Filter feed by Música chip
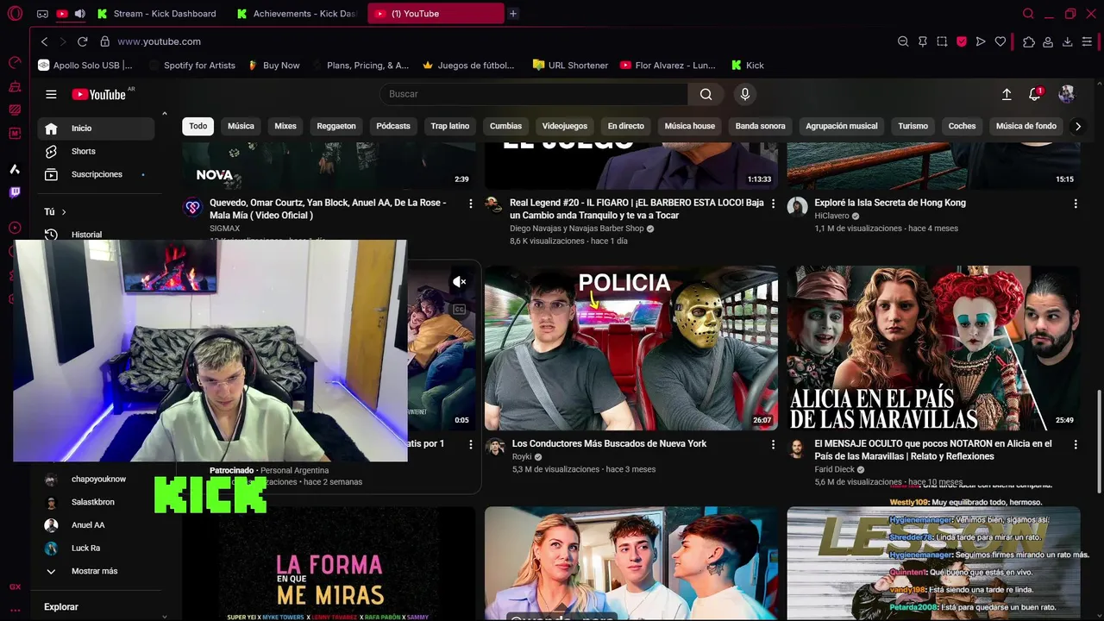 pyautogui.click(x=241, y=126)
